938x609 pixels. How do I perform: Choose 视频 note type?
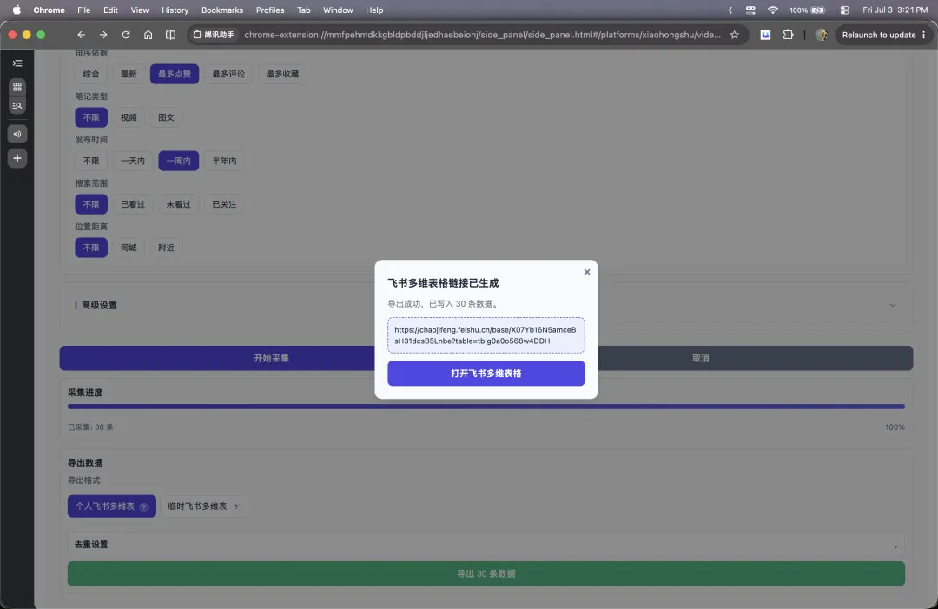129,117
